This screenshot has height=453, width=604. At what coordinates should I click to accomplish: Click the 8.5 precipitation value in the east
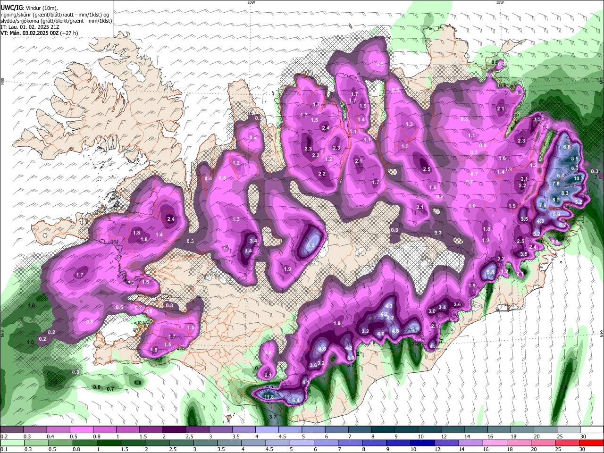point(575,159)
